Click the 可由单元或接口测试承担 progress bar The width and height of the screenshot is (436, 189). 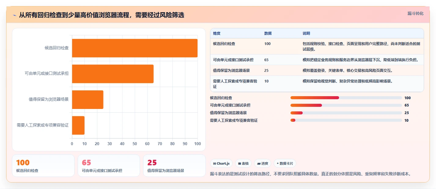pos(346,105)
